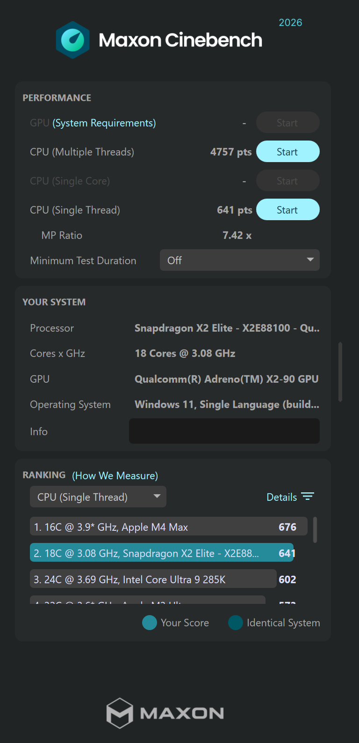This screenshot has height=743, width=359.
Task: Open the How We Measure link
Action: tap(115, 476)
